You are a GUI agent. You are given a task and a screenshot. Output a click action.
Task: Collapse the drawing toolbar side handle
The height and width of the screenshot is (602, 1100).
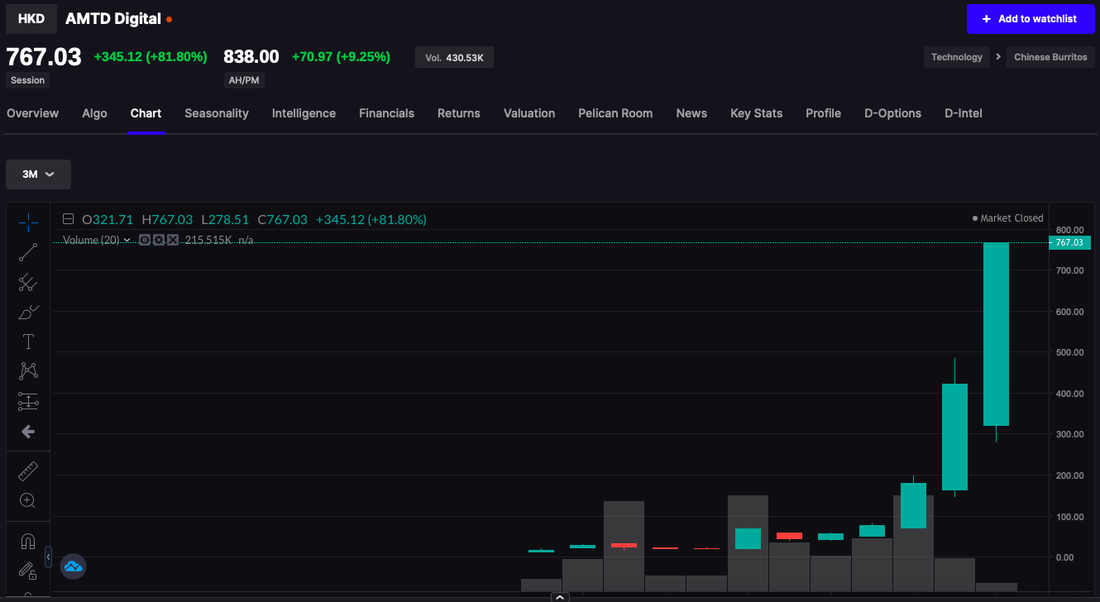tap(48, 557)
